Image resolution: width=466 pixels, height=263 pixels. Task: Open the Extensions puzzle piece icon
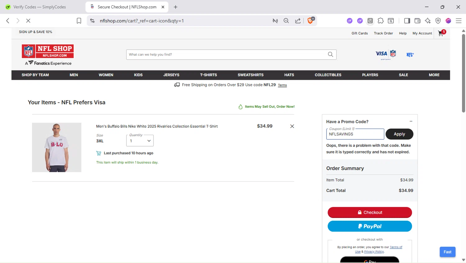[x=381, y=21]
